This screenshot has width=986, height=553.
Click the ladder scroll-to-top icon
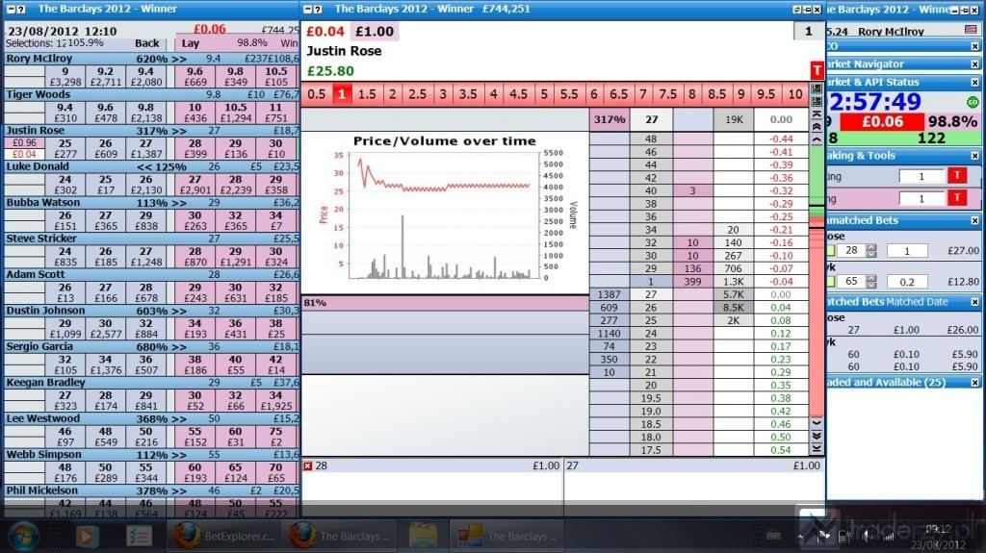coord(817,114)
